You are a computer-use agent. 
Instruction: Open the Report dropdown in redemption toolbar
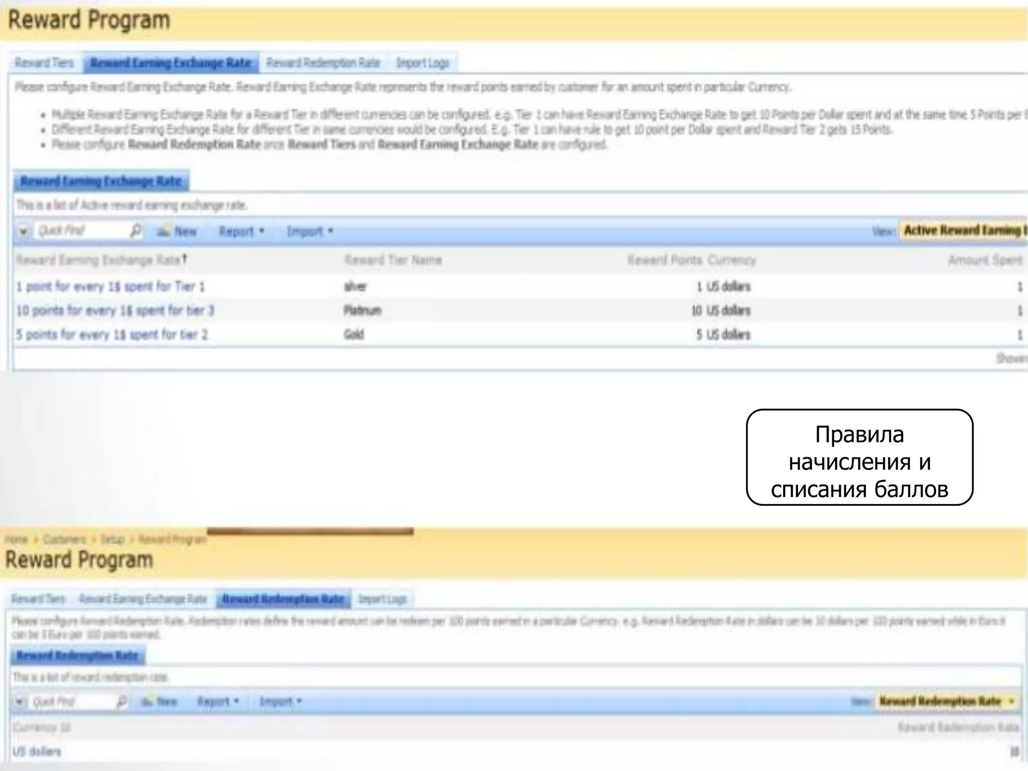(x=218, y=701)
